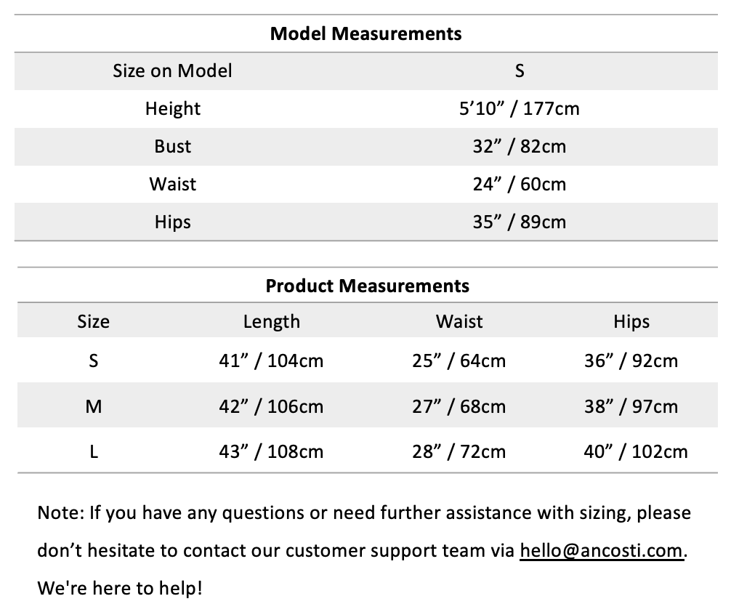Select the M size row label

click(93, 406)
